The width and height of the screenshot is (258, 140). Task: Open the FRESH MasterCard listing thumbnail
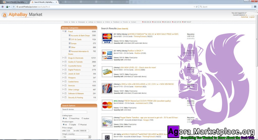[x=107, y=105]
